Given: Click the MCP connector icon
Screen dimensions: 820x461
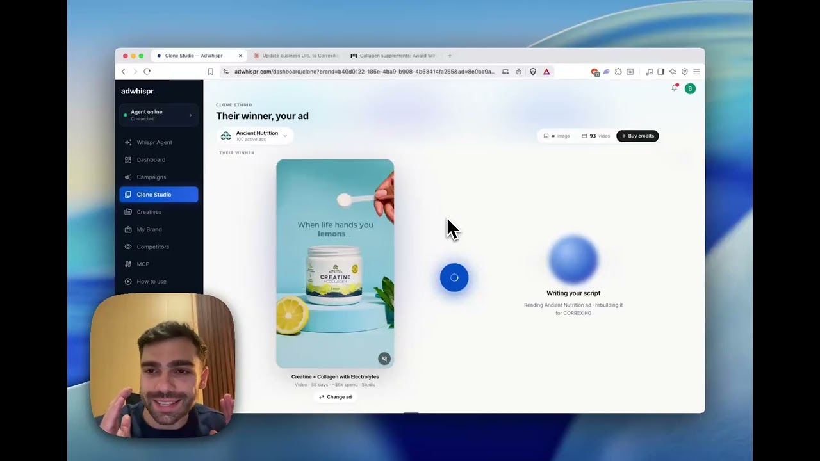Looking at the screenshot, I should click(128, 264).
